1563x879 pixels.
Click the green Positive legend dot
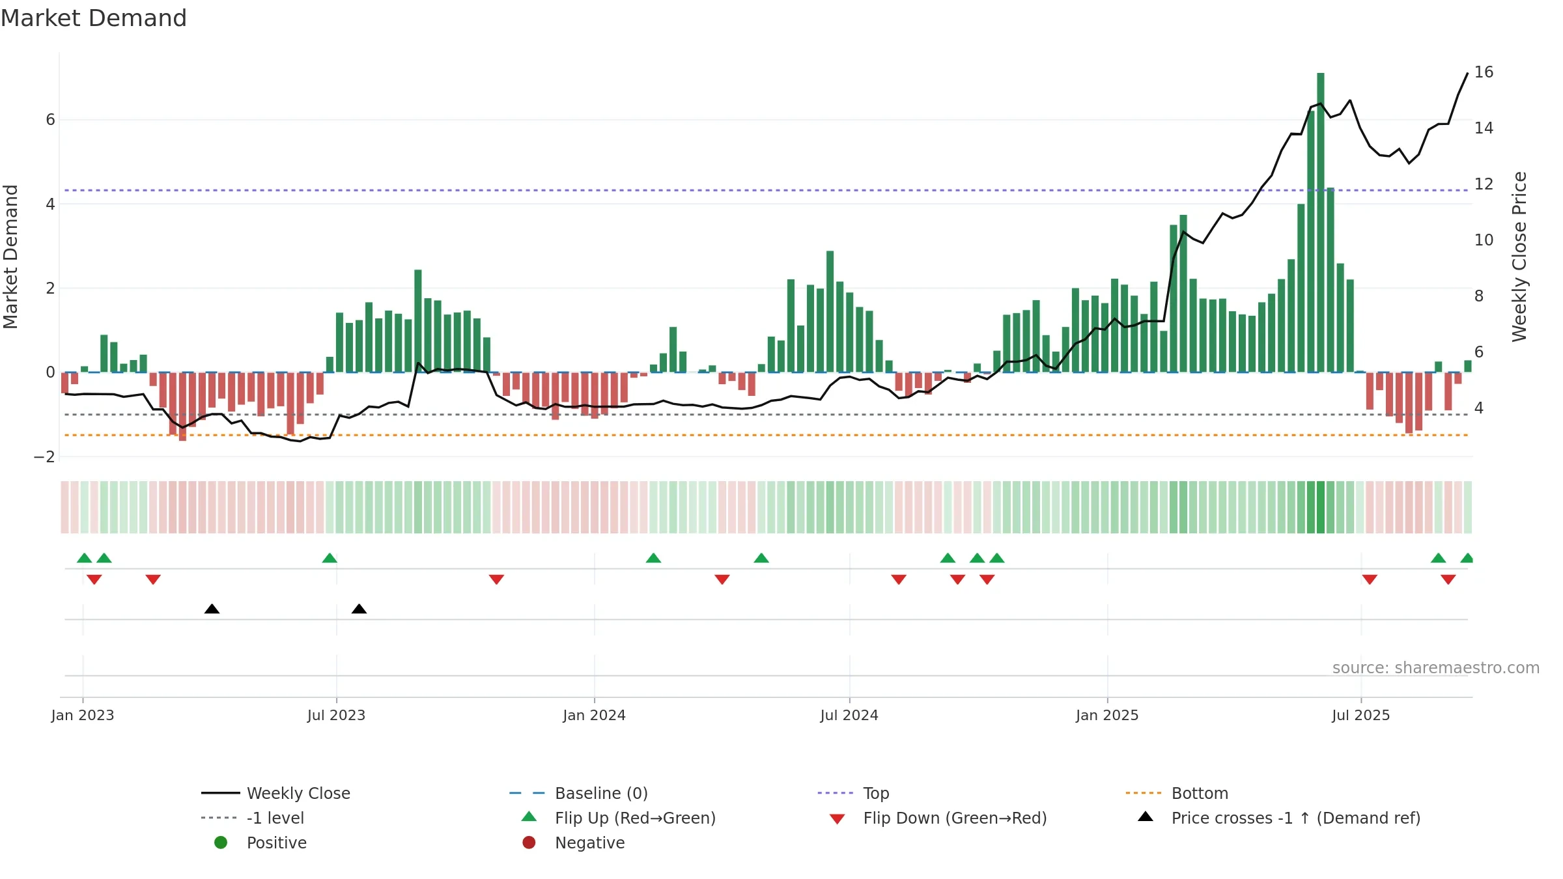pos(221,843)
